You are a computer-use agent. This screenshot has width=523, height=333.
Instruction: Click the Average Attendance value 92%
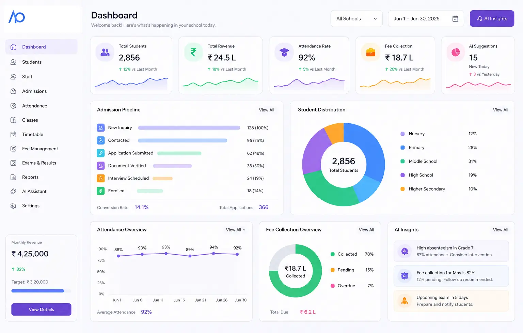click(x=146, y=312)
